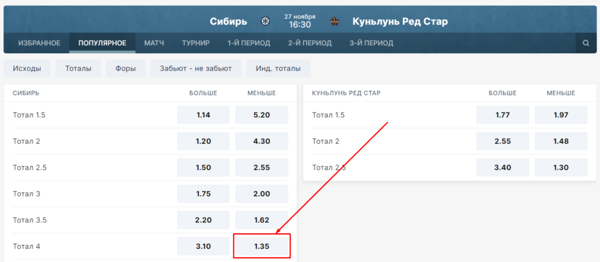Pick Куньлунь Тотал 2 меньше 1.48

(561, 141)
